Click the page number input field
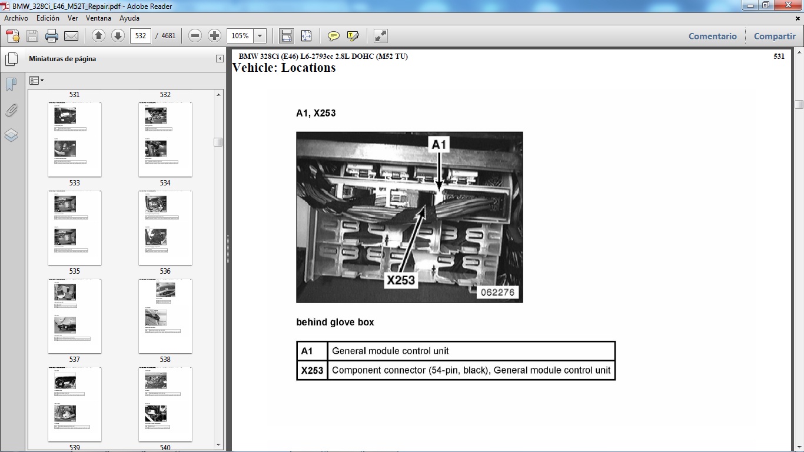804x452 pixels. point(141,36)
